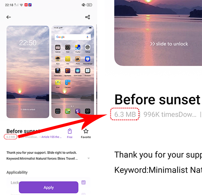Tap the Favorite star icon
This screenshot has height=195, width=202.
[x=86, y=131]
